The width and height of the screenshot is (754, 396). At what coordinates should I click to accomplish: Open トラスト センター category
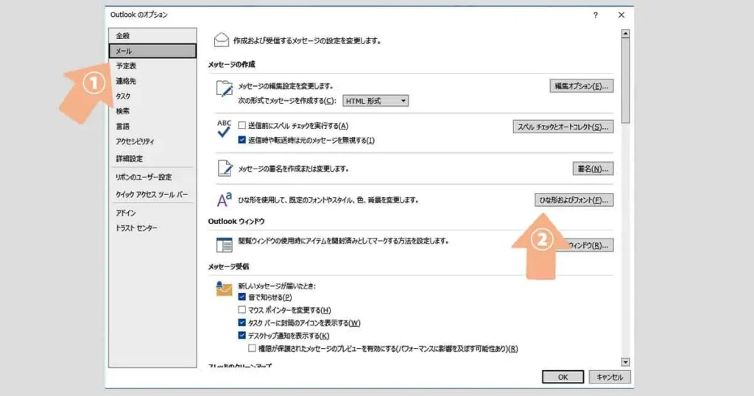152,227
